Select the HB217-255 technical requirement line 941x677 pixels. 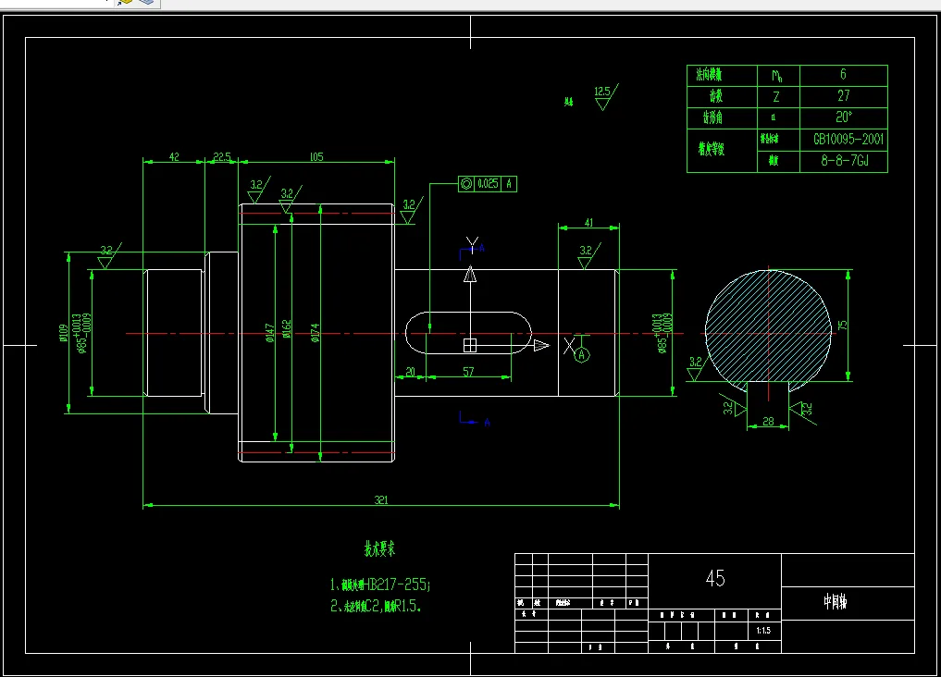[380, 585]
